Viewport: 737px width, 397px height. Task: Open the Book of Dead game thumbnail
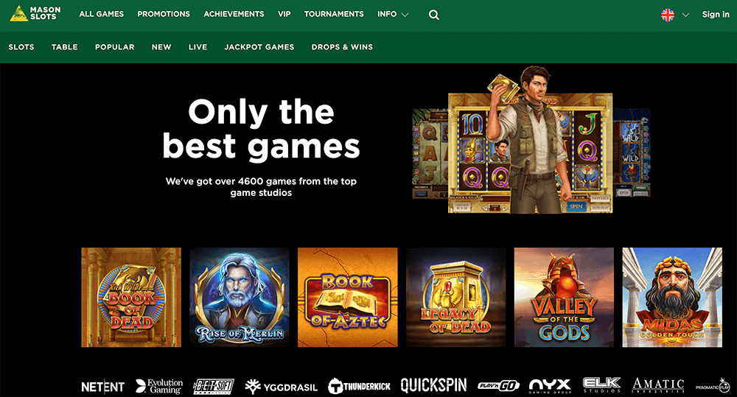pos(131,298)
